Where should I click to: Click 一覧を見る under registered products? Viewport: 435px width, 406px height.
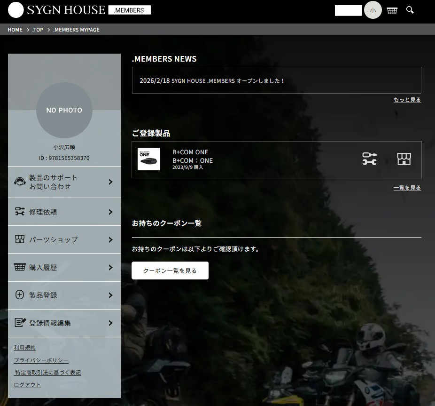(x=407, y=188)
